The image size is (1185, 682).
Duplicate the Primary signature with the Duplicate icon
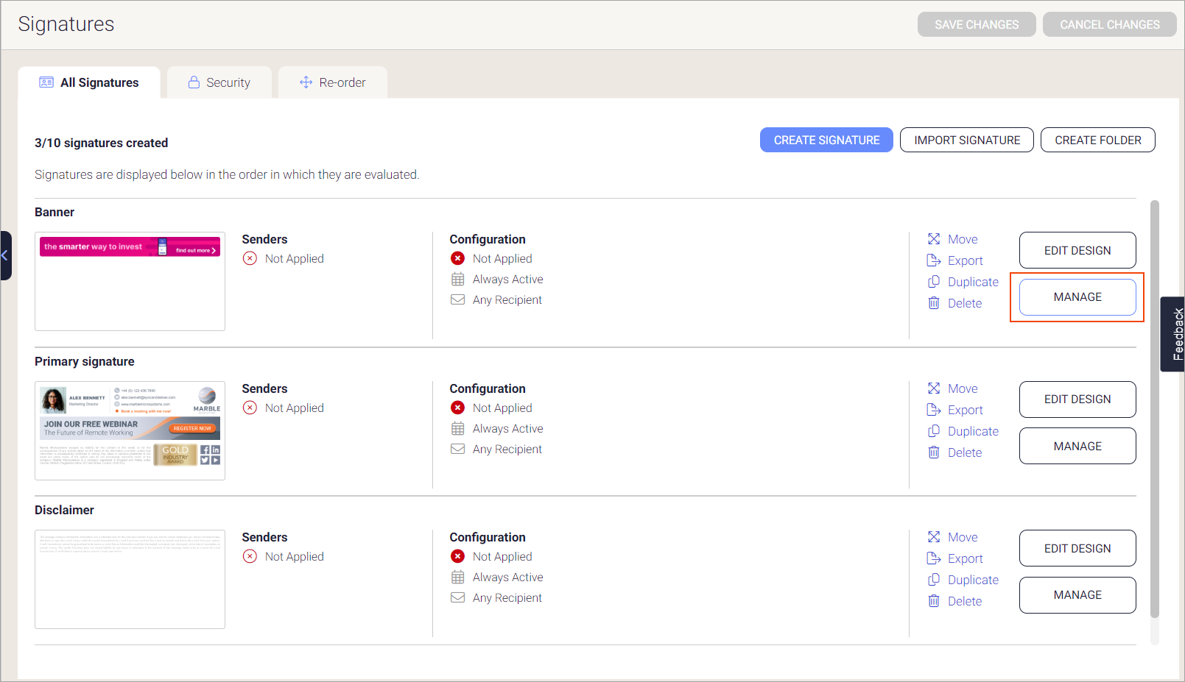934,431
